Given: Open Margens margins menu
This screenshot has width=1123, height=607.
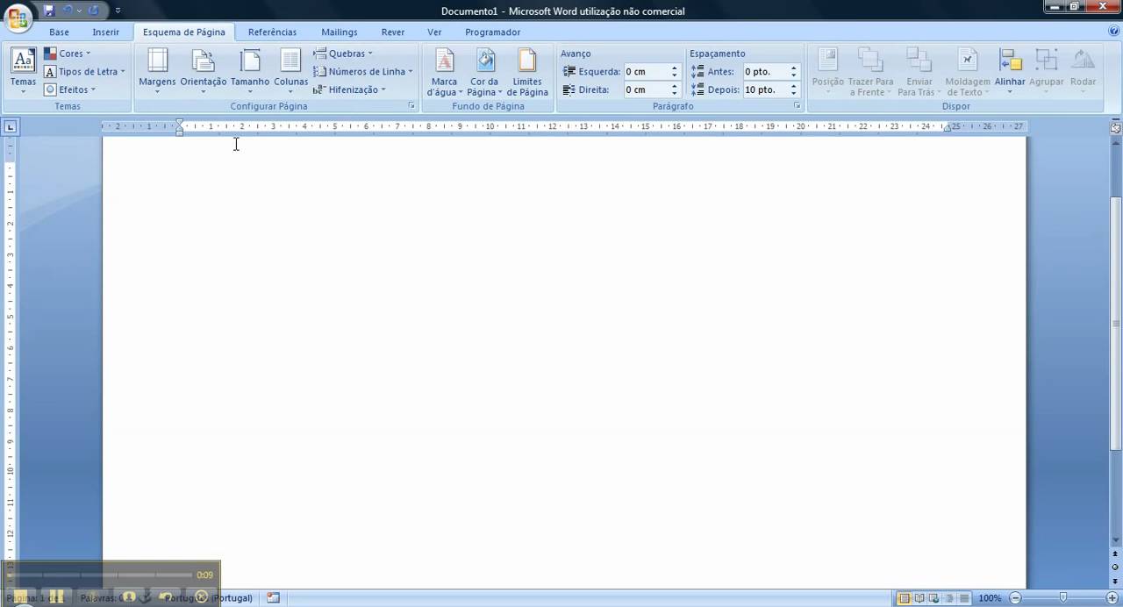Looking at the screenshot, I should pyautogui.click(x=157, y=72).
